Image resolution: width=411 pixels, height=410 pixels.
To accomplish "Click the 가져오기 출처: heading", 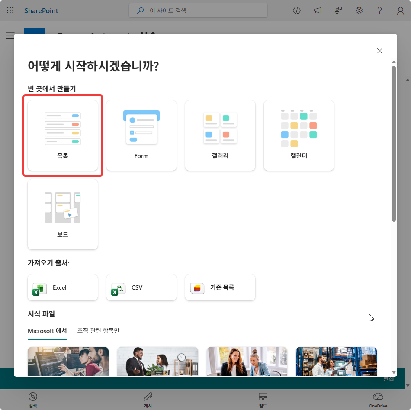I will [x=49, y=263].
